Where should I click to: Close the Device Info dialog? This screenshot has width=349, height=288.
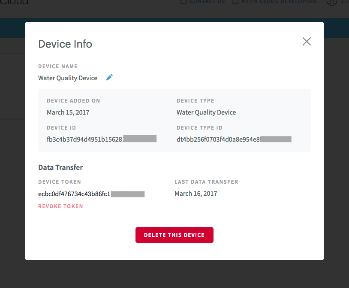[307, 42]
